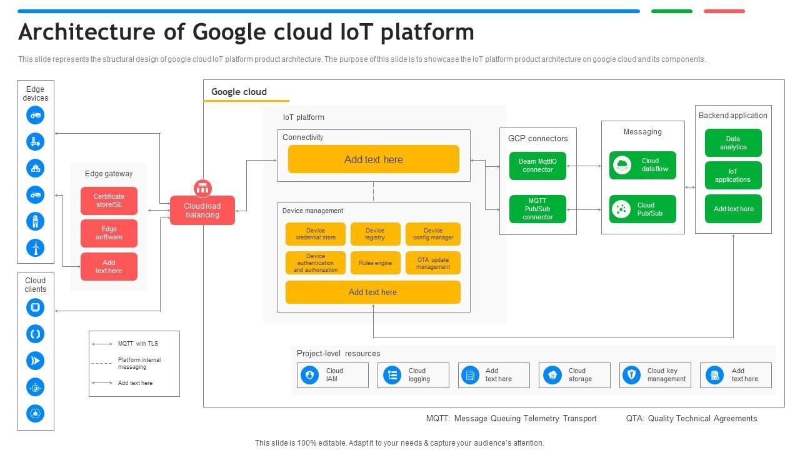The width and height of the screenshot is (800, 450).
Task: Click the Cloud Pub/Sub dots icon
Action: (x=622, y=209)
